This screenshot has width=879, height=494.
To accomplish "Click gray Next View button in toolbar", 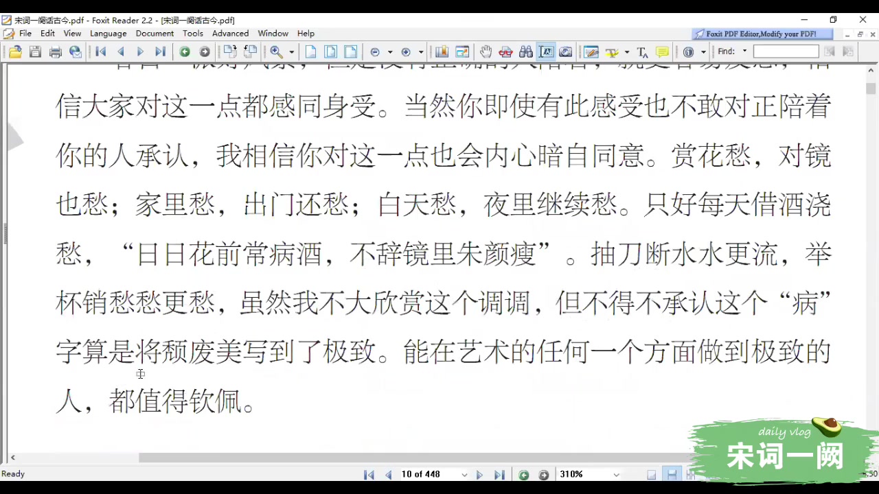I will [205, 51].
